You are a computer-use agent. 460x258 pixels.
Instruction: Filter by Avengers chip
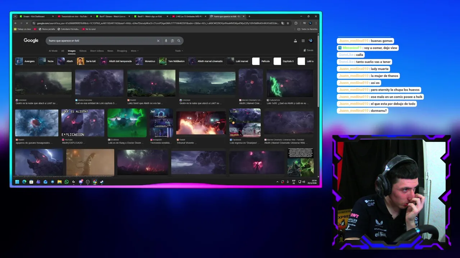click(x=25, y=61)
